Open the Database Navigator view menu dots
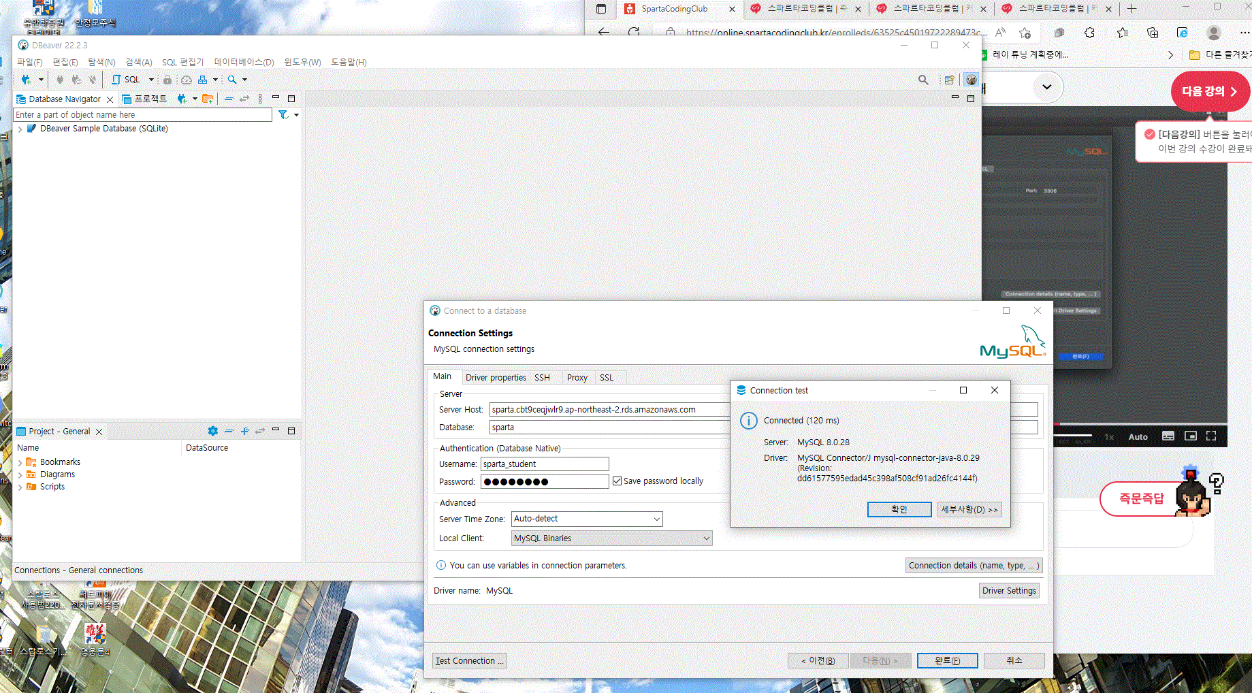This screenshot has width=1252, height=693. coord(260,99)
